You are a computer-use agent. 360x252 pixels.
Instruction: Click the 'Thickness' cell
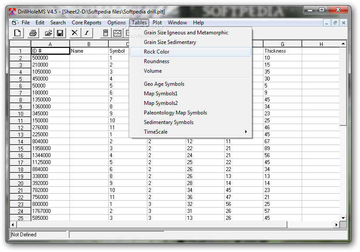tap(283, 51)
